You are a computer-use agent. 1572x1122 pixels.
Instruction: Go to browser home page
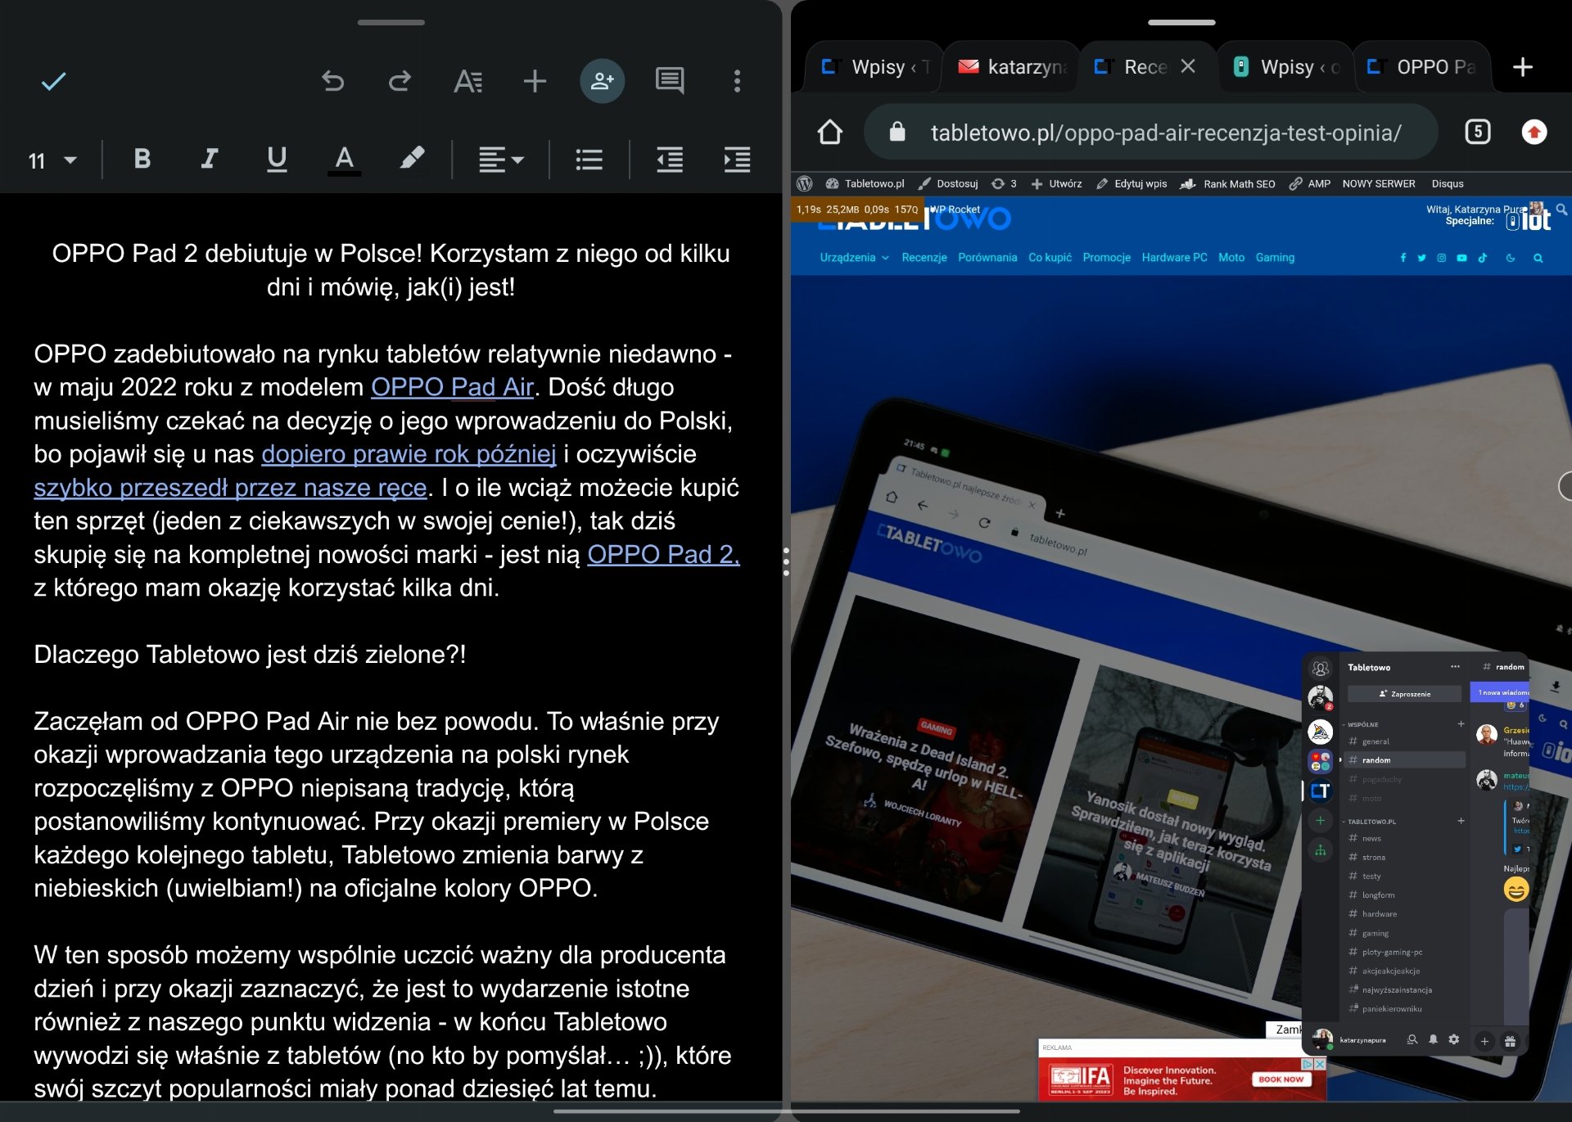click(x=829, y=132)
